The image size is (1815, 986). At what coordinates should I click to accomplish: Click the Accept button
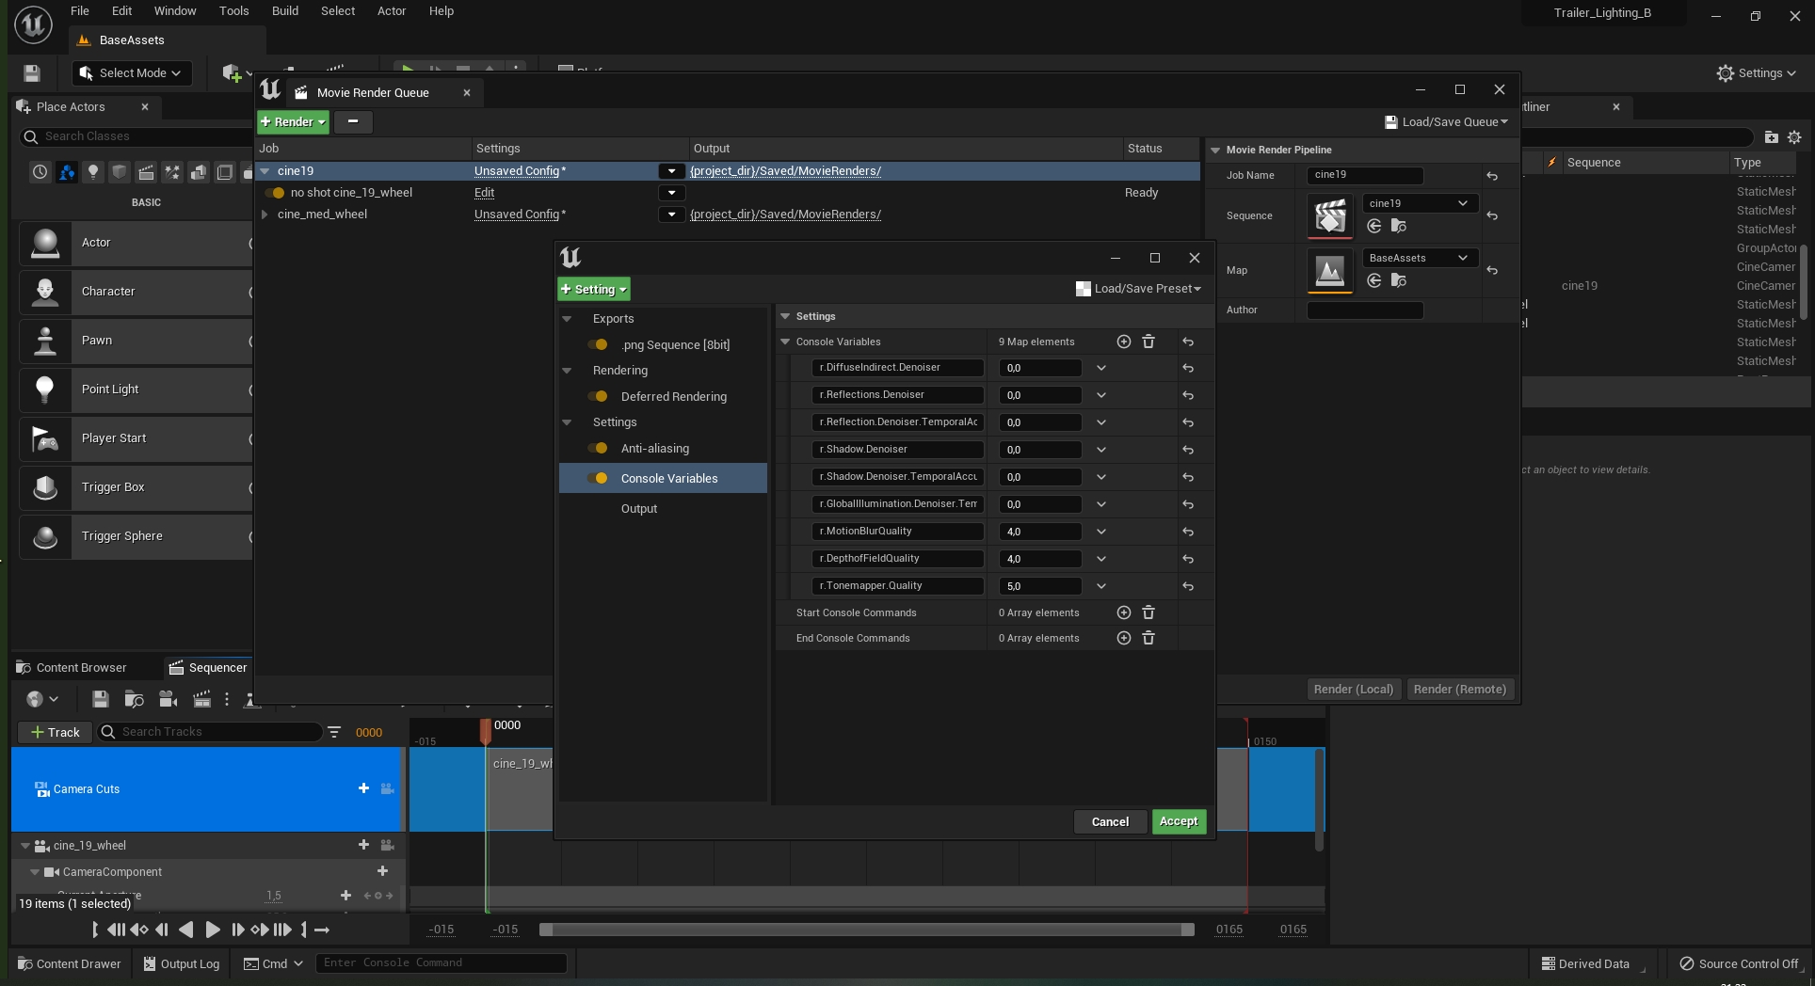coord(1178,821)
